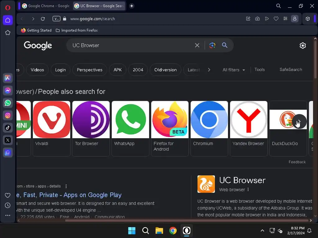
Task: Open the Apps on Google Play result
Action: pos(69,195)
